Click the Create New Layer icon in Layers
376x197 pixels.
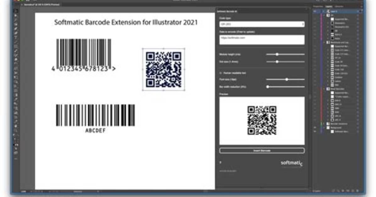click(353, 191)
